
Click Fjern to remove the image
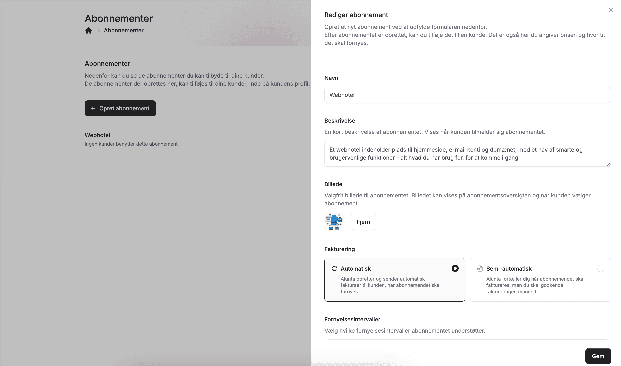tap(363, 222)
